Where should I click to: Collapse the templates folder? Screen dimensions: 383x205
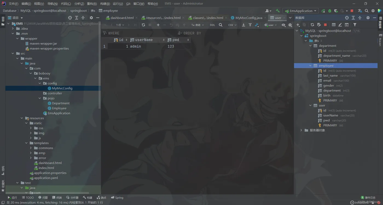click(x=26, y=143)
